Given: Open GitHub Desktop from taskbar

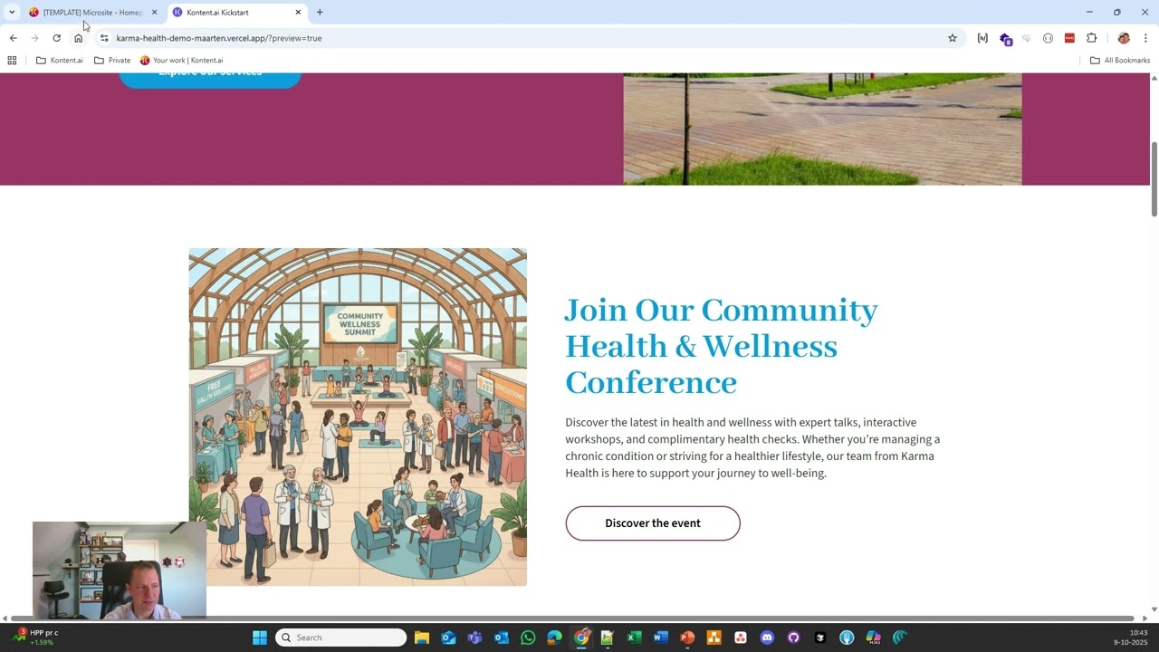Looking at the screenshot, I should [x=794, y=638].
